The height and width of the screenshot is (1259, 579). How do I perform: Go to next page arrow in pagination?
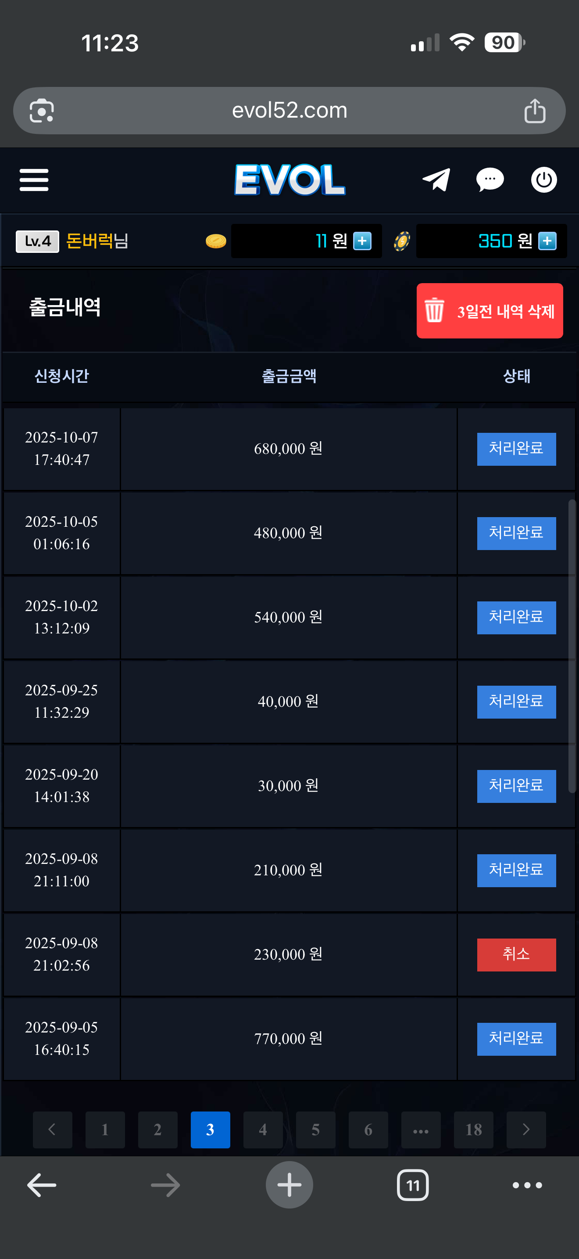[x=526, y=1130]
